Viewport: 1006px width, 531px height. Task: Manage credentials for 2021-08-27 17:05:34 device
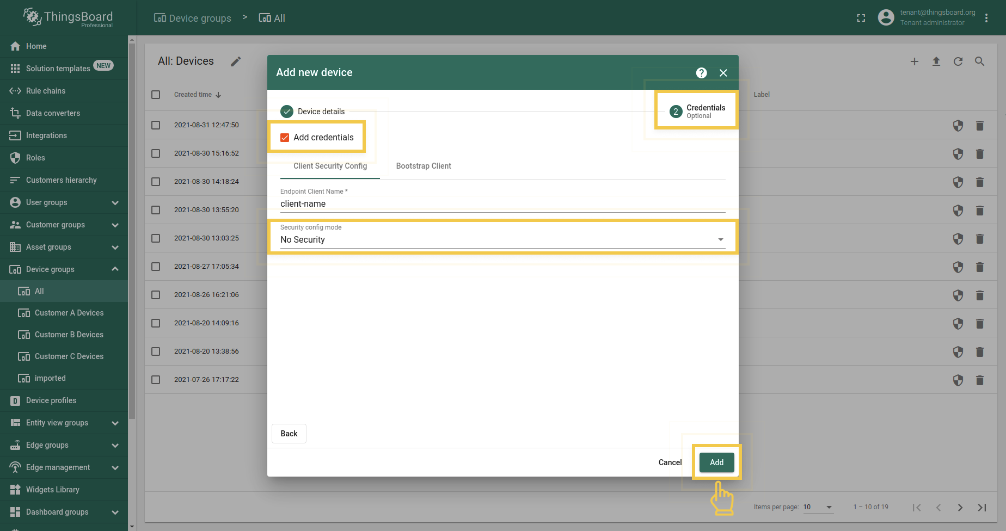coord(958,267)
